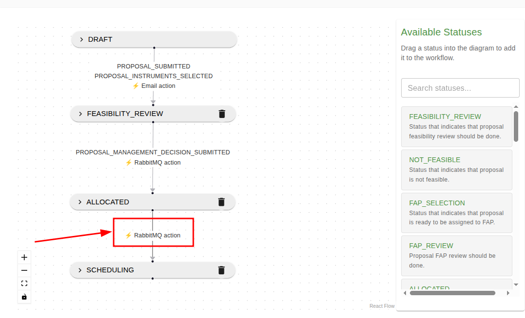525x318 pixels.
Task: Click the fit-view icon in the controls
Action: [24, 283]
